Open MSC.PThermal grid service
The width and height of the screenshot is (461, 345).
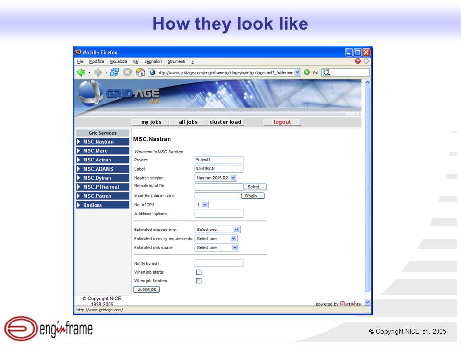[x=103, y=187]
